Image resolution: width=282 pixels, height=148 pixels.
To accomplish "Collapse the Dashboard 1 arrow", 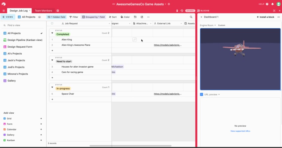I will pos(201,17).
